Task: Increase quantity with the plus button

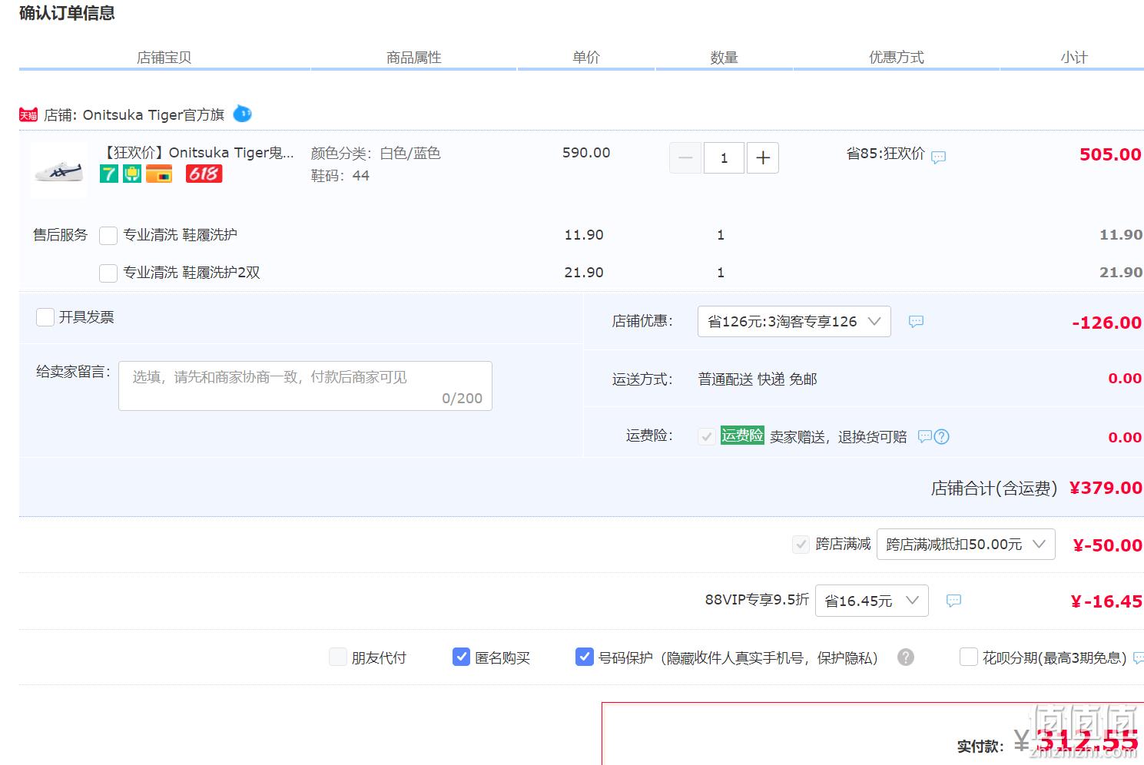Action: [x=763, y=157]
